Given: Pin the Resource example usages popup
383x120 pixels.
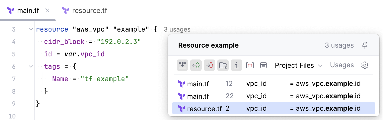Looking at the screenshot, I should (x=365, y=46).
